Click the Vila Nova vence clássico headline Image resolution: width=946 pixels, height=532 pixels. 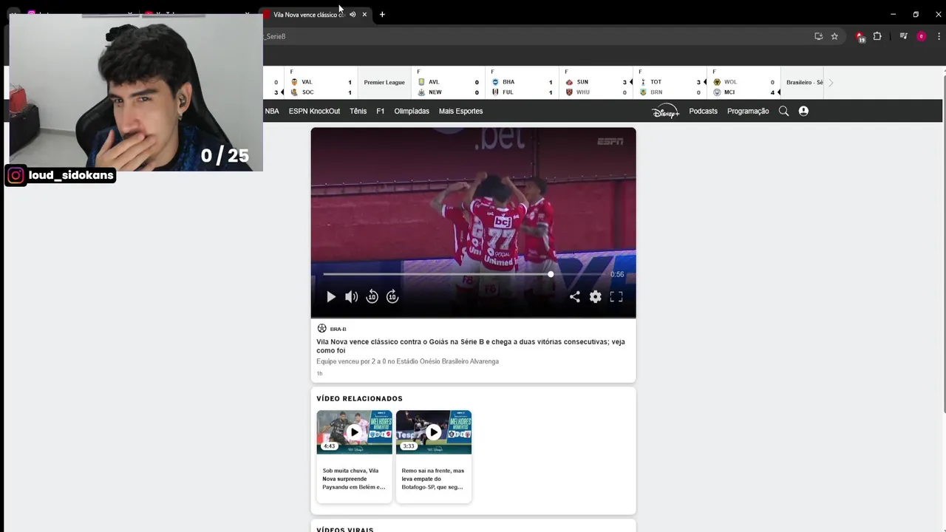point(471,346)
